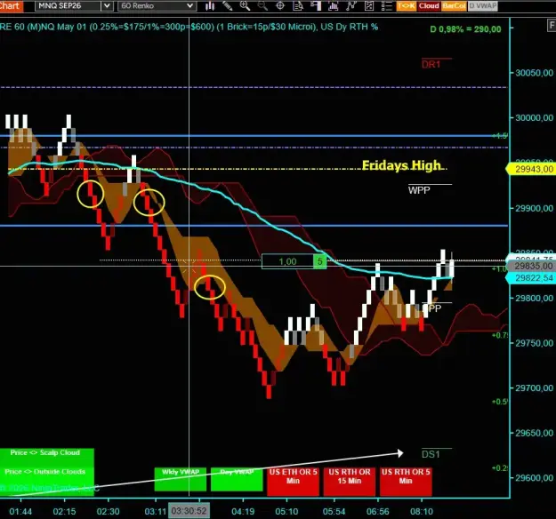Open the properties list icon
Image resolution: width=556 pixels, height=519 pixels.
click(386, 5)
